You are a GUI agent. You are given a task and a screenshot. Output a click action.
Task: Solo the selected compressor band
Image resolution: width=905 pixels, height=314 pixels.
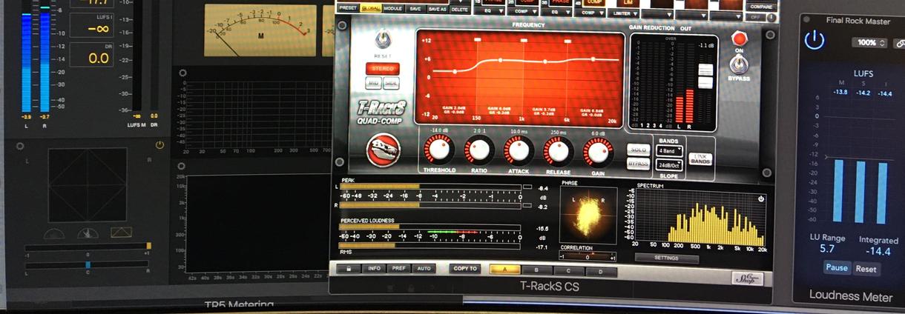(x=637, y=150)
